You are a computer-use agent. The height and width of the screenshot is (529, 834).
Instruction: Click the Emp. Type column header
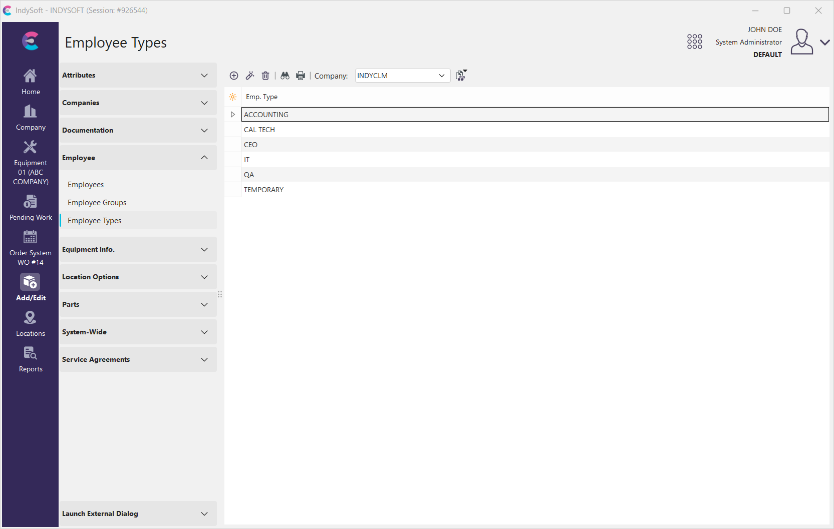(x=262, y=97)
